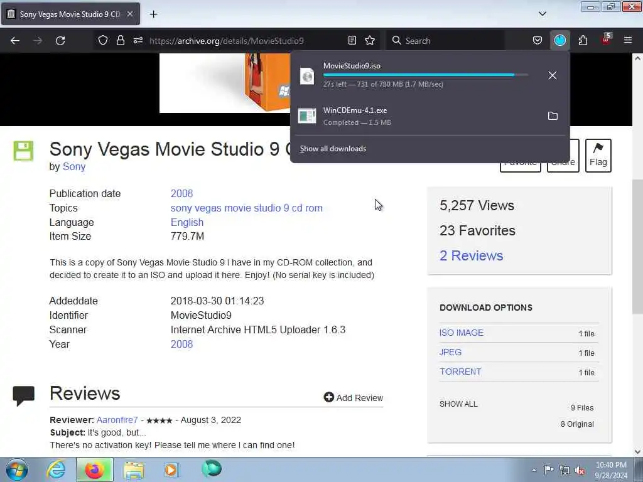Open Windows Explorer from taskbar
This screenshot has width=643, height=482.
[x=134, y=469]
